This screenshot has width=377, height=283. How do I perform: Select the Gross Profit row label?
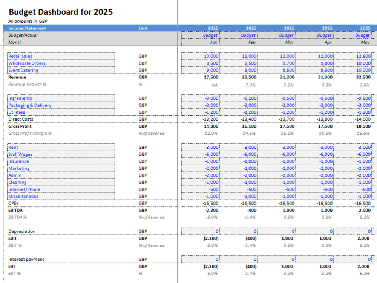point(20,126)
